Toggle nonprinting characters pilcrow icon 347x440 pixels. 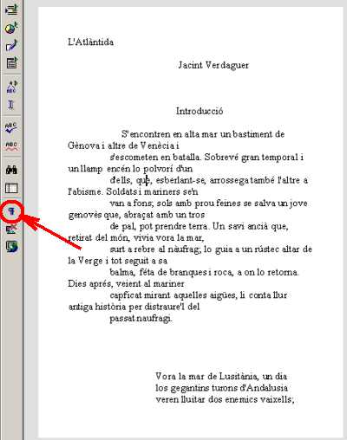click(x=12, y=211)
